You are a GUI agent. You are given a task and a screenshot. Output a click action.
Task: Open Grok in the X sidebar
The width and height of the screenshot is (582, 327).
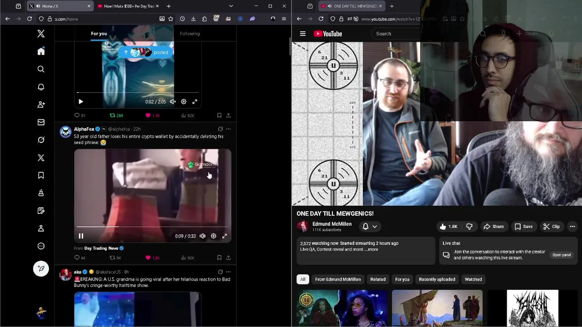(41, 140)
